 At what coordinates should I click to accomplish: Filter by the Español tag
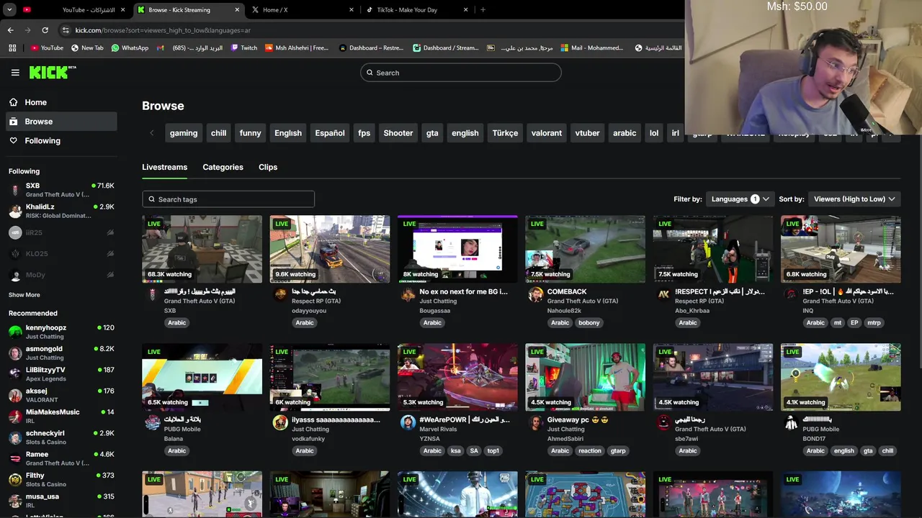click(330, 133)
